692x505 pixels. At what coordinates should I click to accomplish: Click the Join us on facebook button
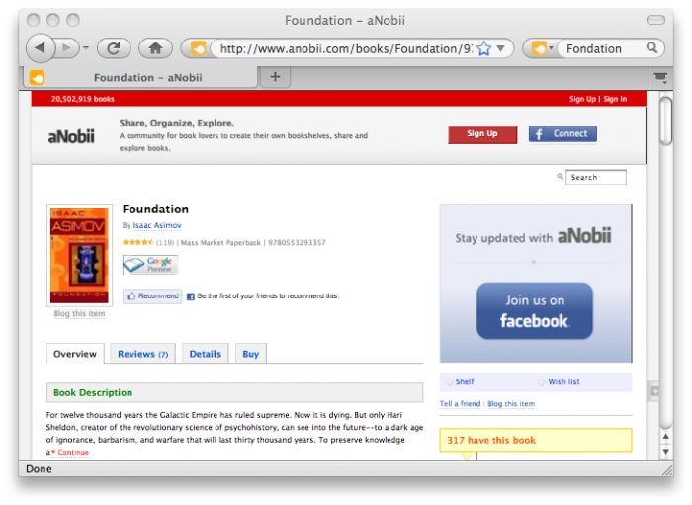tap(535, 311)
